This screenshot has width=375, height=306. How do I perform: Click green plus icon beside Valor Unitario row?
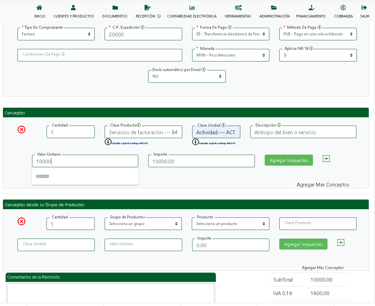coord(326,159)
